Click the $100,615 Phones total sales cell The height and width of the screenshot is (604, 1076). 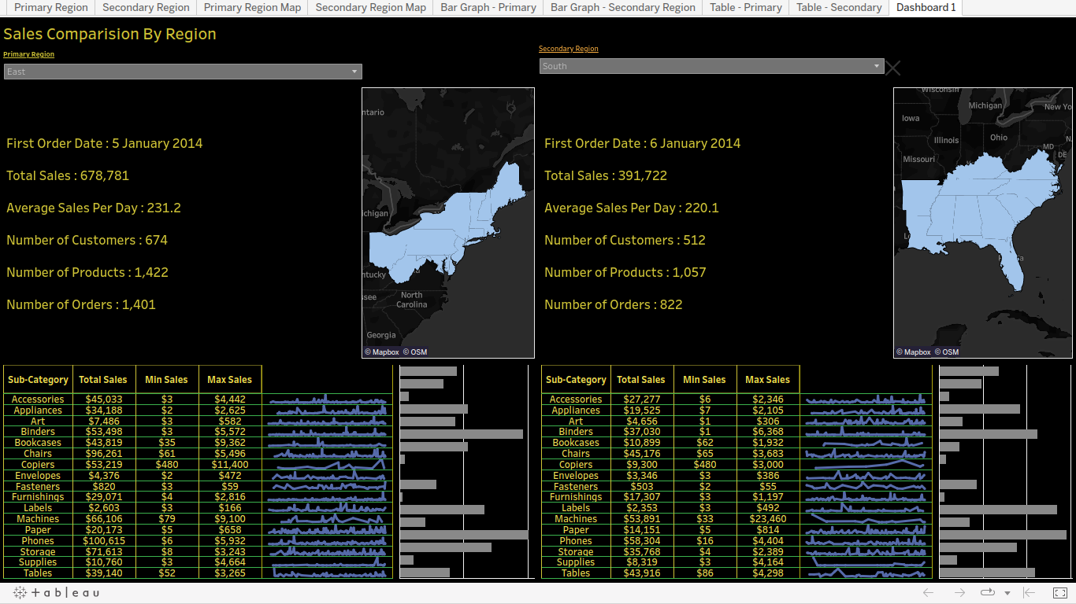[103, 541]
